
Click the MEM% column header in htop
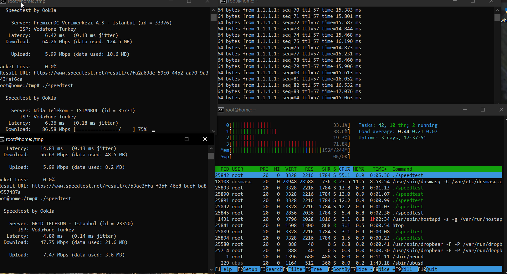(359, 169)
